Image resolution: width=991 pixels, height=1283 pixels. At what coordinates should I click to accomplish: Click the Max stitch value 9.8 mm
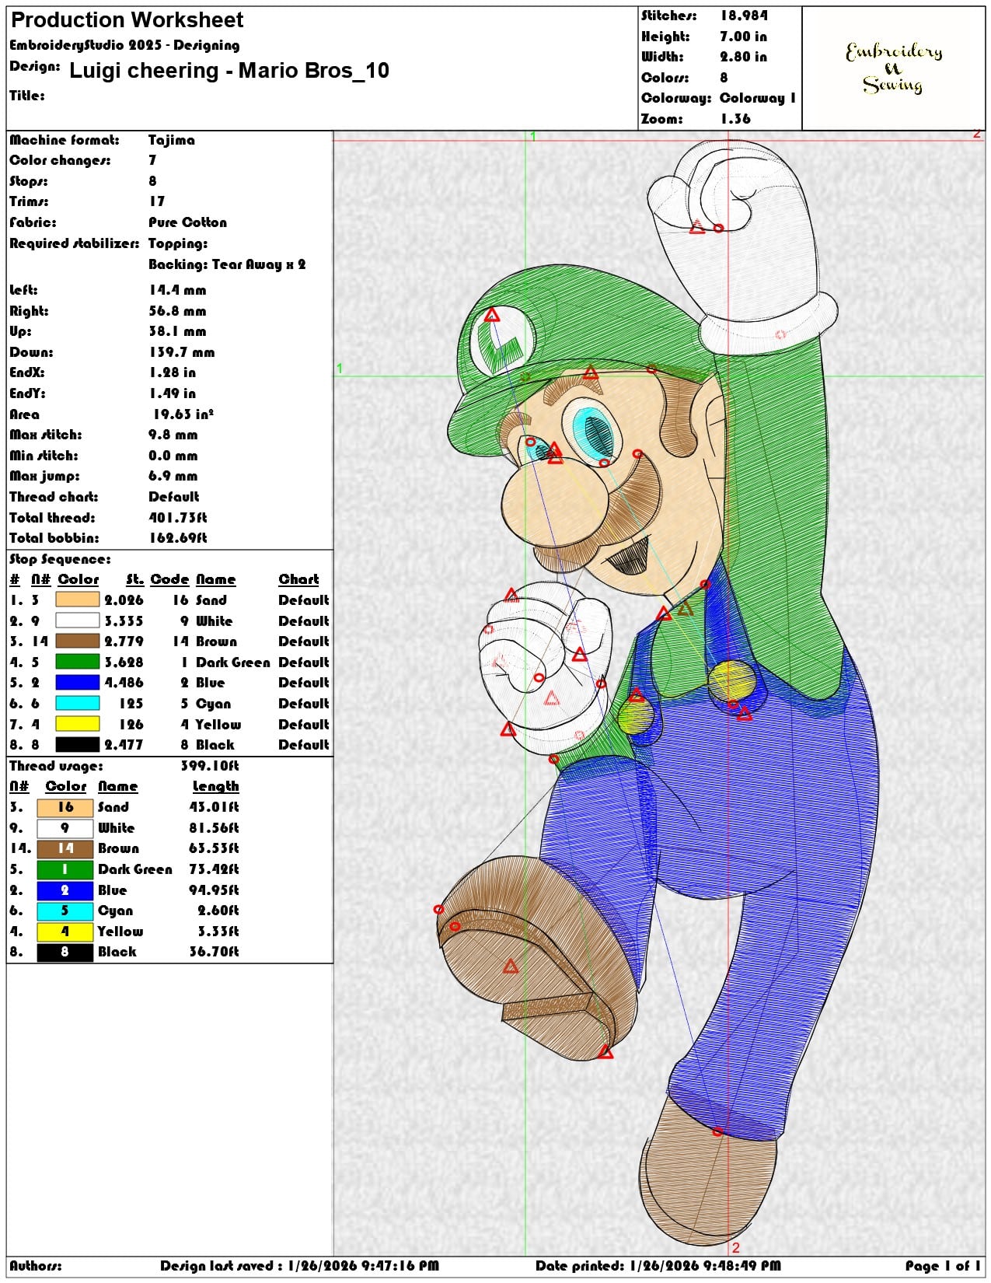[173, 435]
